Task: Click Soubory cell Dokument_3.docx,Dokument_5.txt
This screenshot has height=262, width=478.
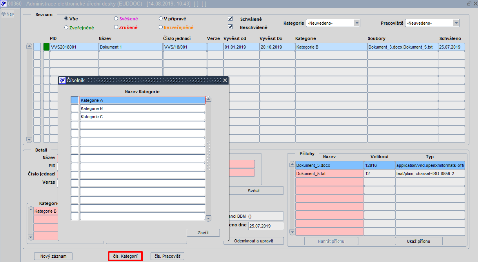Action: [x=403, y=47]
